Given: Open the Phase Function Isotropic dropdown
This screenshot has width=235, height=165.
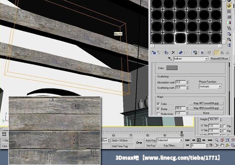Looking at the screenshot, I should [x=220, y=86].
